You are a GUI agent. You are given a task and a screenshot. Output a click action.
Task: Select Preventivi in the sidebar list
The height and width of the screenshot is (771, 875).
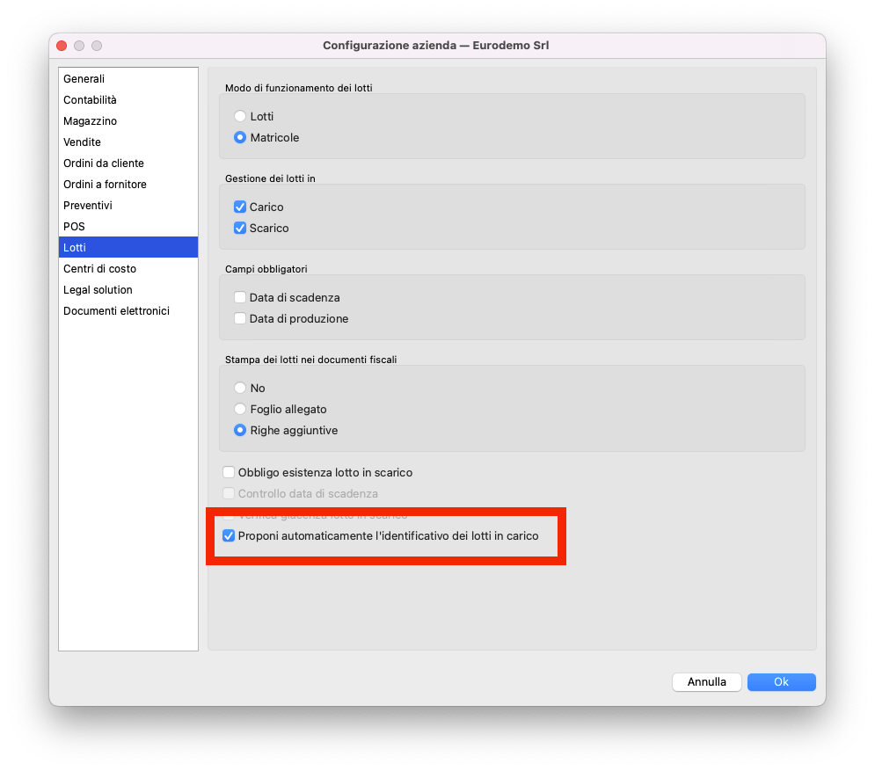pos(87,206)
